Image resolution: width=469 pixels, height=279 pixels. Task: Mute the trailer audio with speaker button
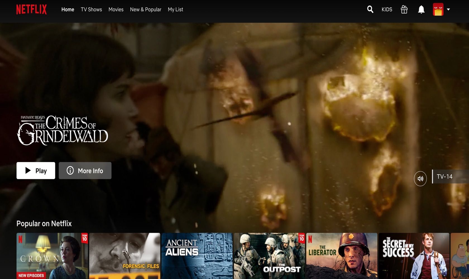pyautogui.click(x=420, y=179)
